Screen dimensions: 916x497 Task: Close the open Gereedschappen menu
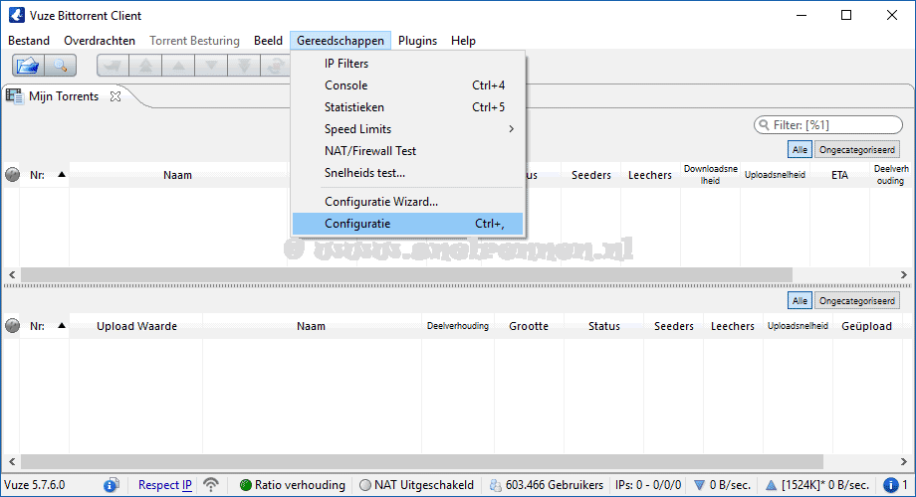tap(341, 40)
